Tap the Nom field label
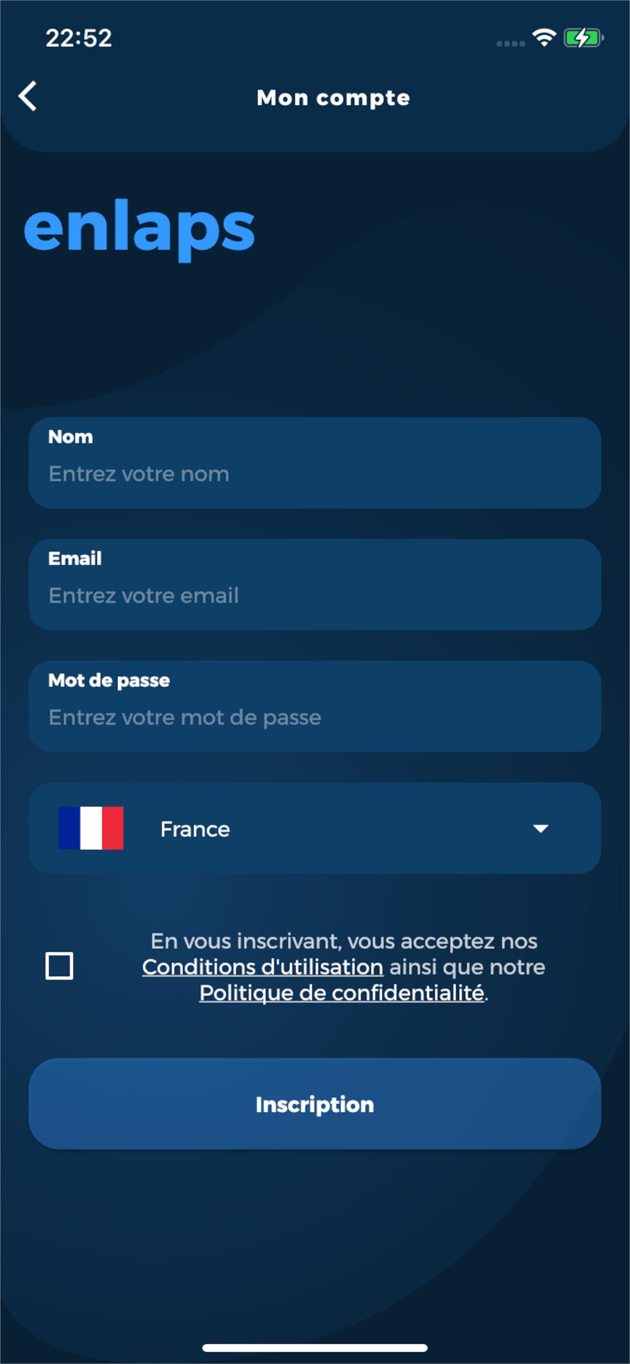 (x=71, y=437)
